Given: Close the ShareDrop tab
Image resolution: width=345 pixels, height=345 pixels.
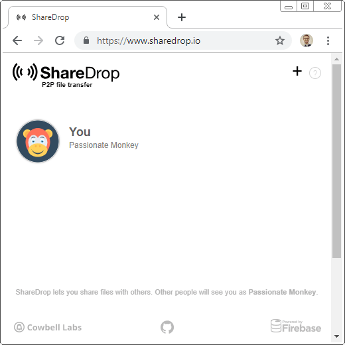Looking at the screenshot, I should pyautogui.click(x=157, y=17).
